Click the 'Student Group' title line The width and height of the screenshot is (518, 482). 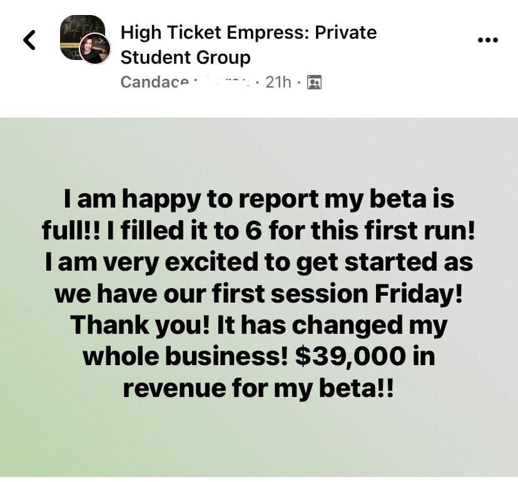tap(186, 58)
